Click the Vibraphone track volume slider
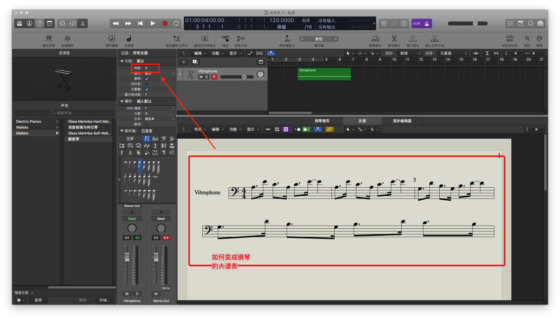The image size is (560, 319). tap(237, 77)
